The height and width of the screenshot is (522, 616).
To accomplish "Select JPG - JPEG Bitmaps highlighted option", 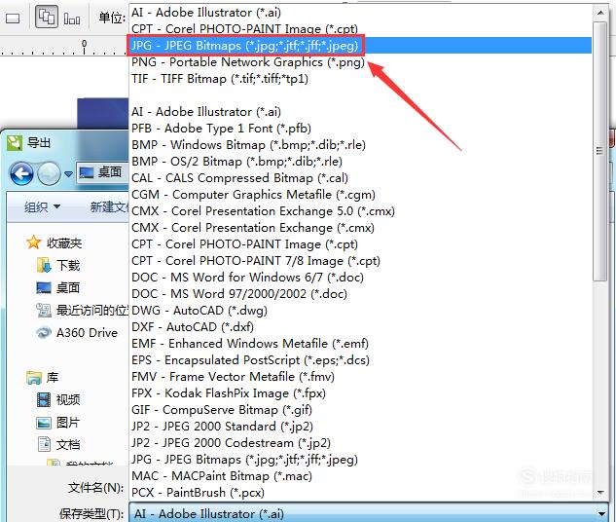I will click(x=360, y=45).
